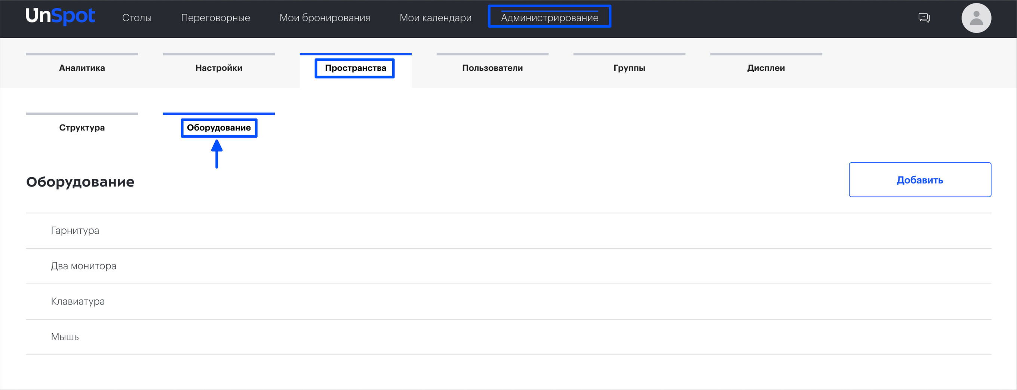The width and height of the screenshot is (1017, 390).
Task: Open the Группы tab
Action: click(x=629, y=68)
